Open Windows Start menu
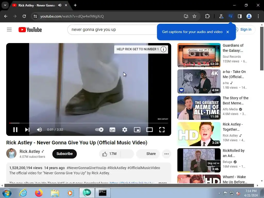264x198 pixels. (x=7, y=193)
